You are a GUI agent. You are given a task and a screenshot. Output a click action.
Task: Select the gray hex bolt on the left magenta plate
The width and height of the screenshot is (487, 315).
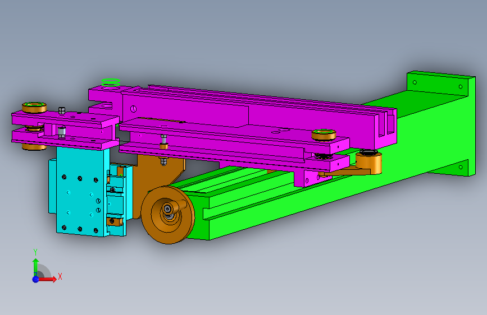pyautogui.click(x=62, y=110)
